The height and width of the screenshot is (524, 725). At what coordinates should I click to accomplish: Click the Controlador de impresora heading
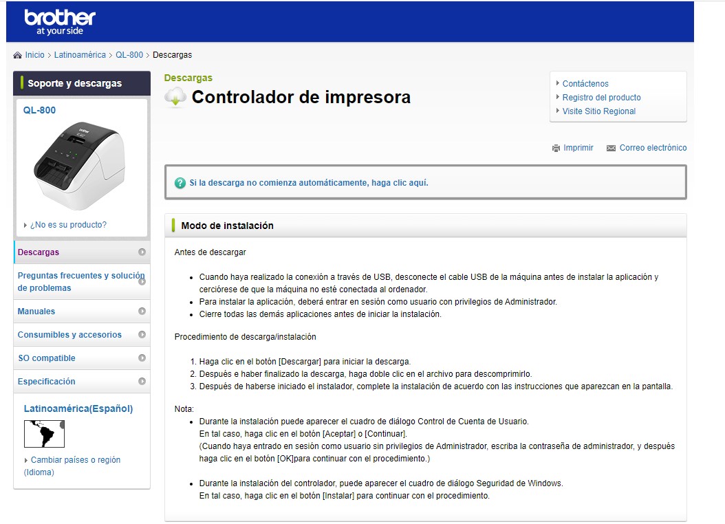(301, 98)
